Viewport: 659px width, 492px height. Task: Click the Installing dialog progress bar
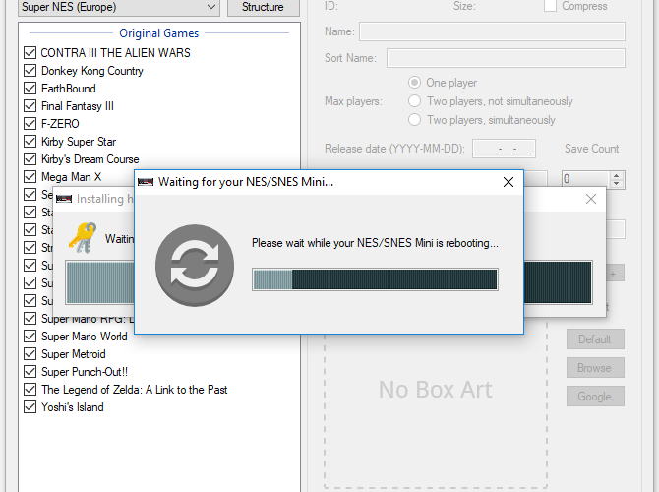100,281
